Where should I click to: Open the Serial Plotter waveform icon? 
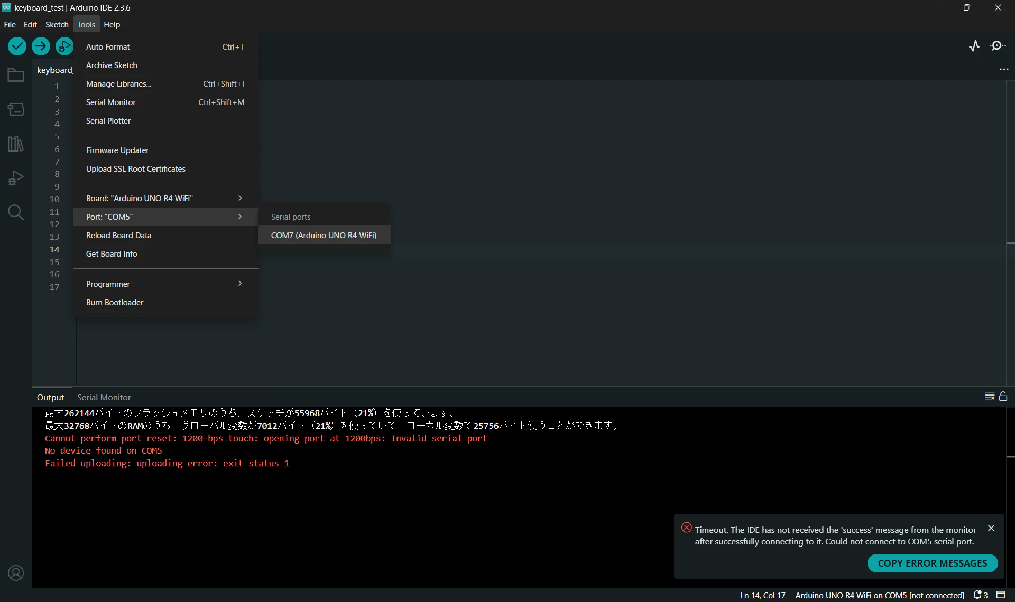click(x=974, y=46)
